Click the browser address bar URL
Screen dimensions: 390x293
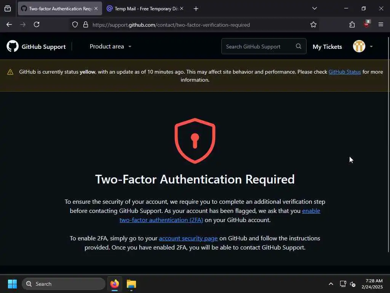171,25
